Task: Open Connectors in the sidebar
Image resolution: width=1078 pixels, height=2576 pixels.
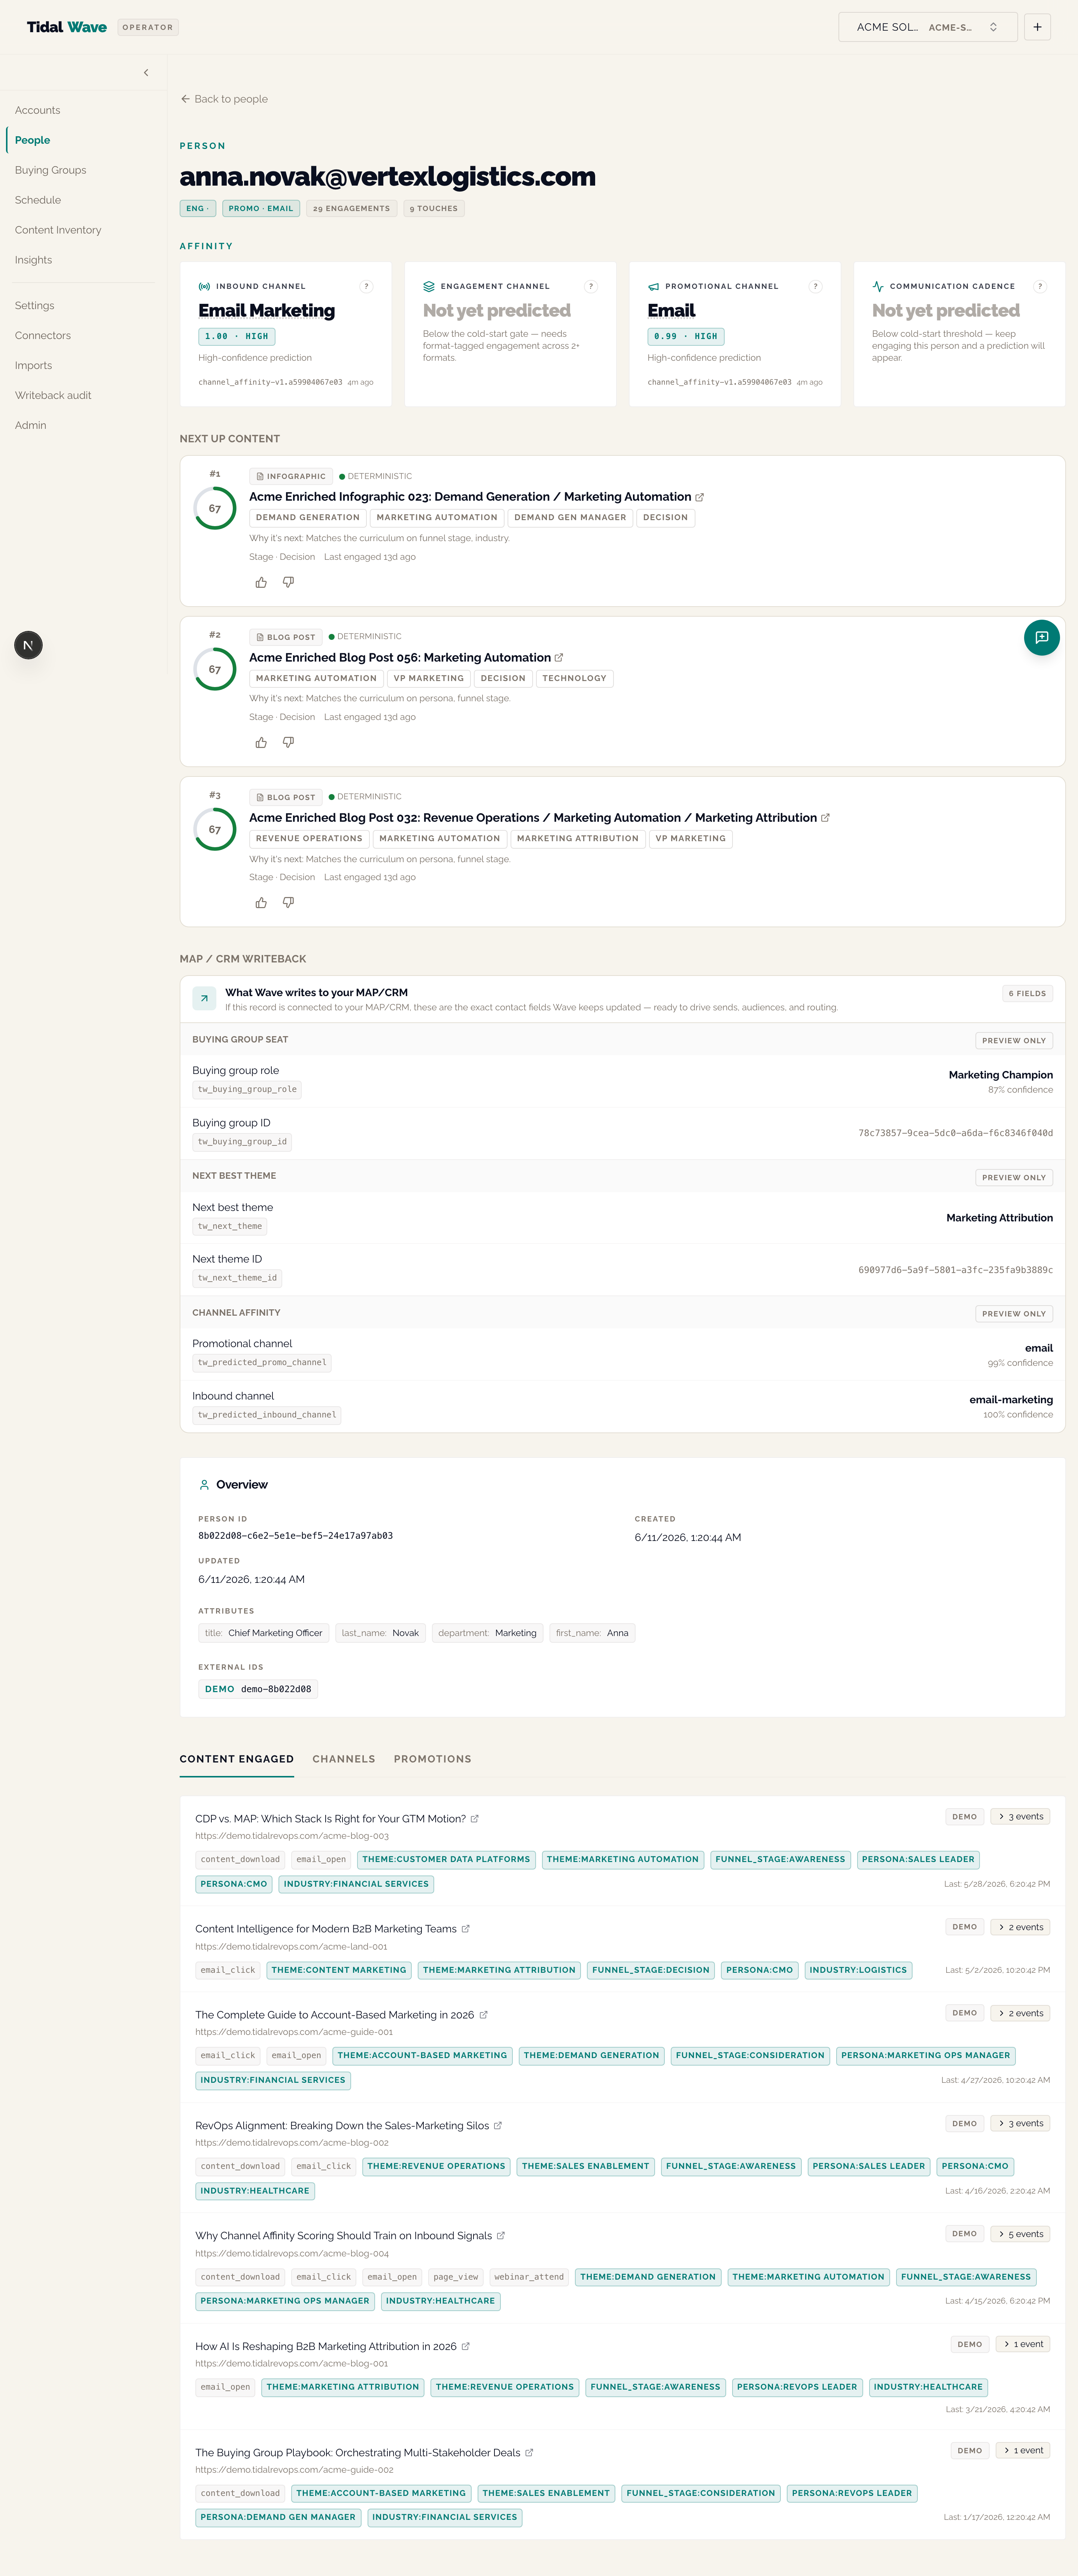Action: (x=43, y=336)
